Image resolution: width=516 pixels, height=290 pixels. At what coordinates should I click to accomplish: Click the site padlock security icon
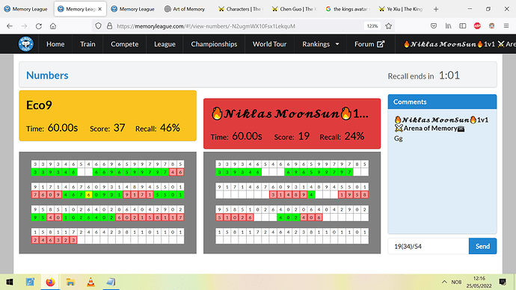tap(110, 26)
